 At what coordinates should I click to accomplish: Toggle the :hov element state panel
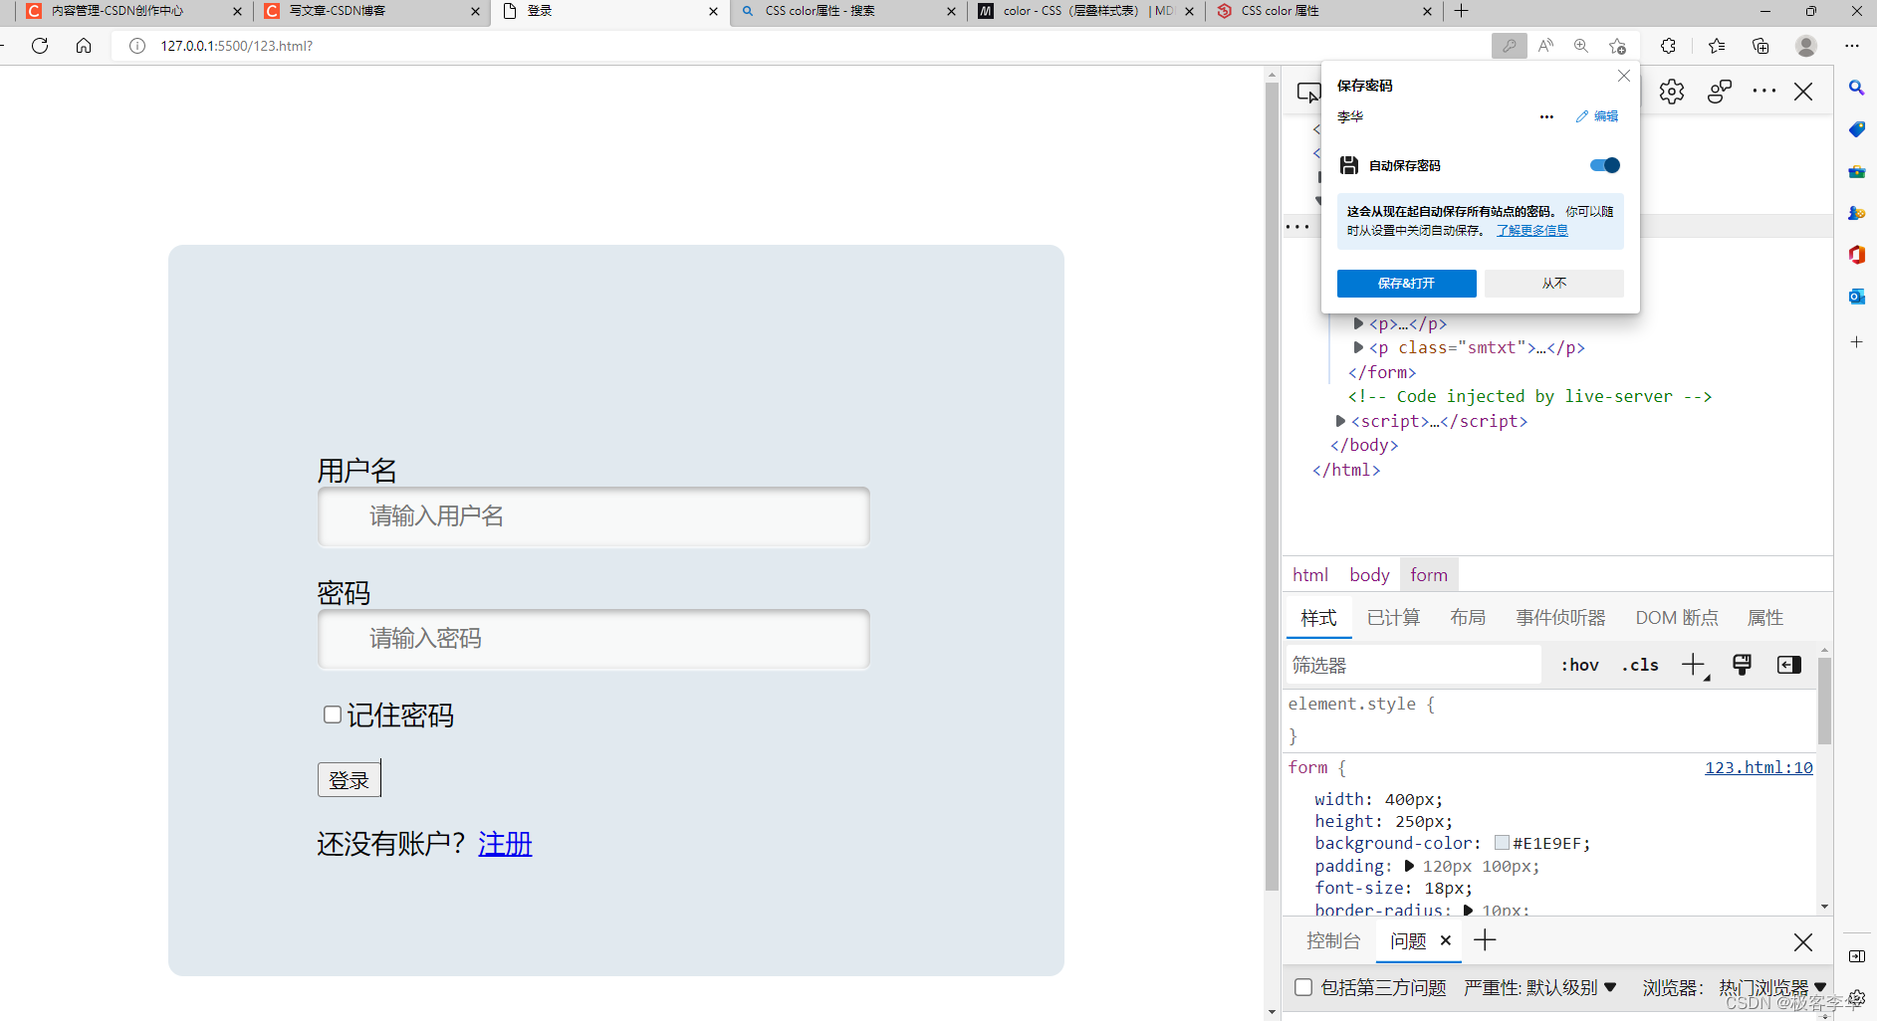(1579, 665)
